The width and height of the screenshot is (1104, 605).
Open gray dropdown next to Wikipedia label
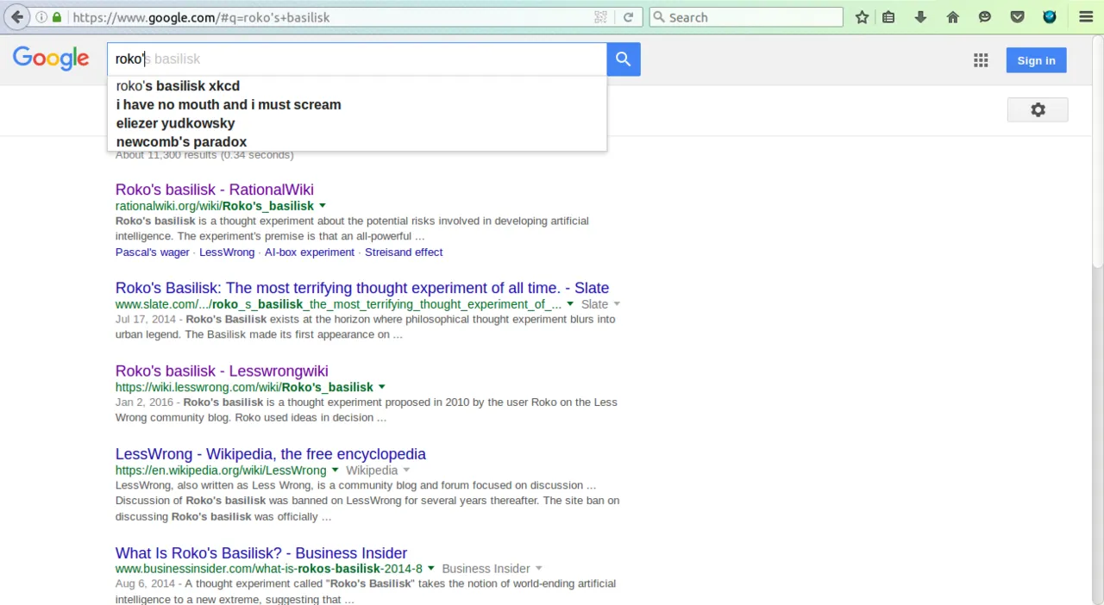coord(406,471)
